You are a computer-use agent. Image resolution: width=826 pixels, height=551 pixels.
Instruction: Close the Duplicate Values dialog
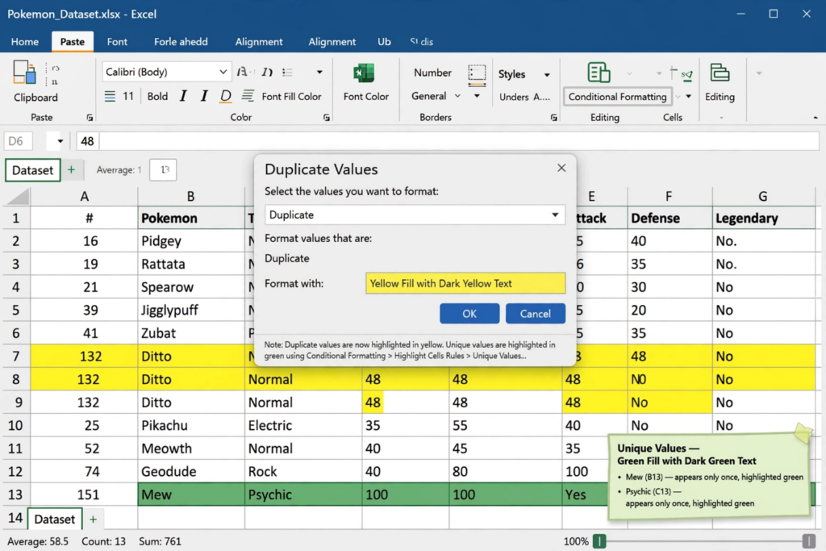pyautogui.click(x=561, y=168)
